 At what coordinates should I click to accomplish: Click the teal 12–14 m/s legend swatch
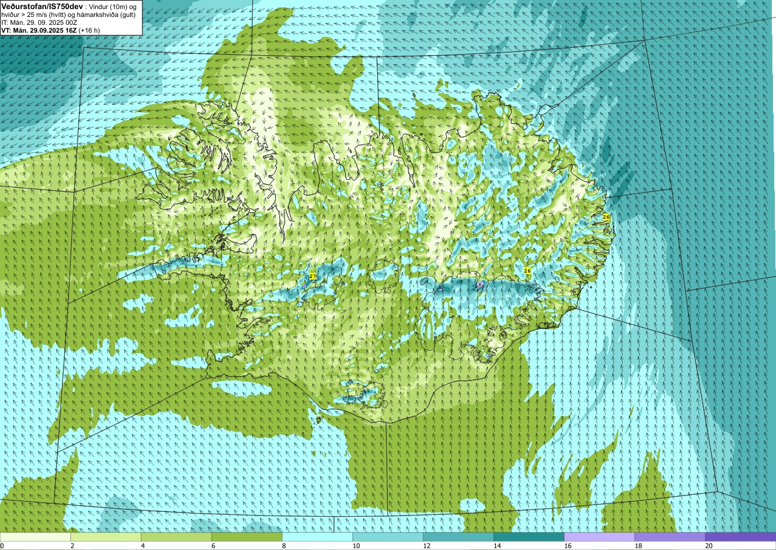458,537
